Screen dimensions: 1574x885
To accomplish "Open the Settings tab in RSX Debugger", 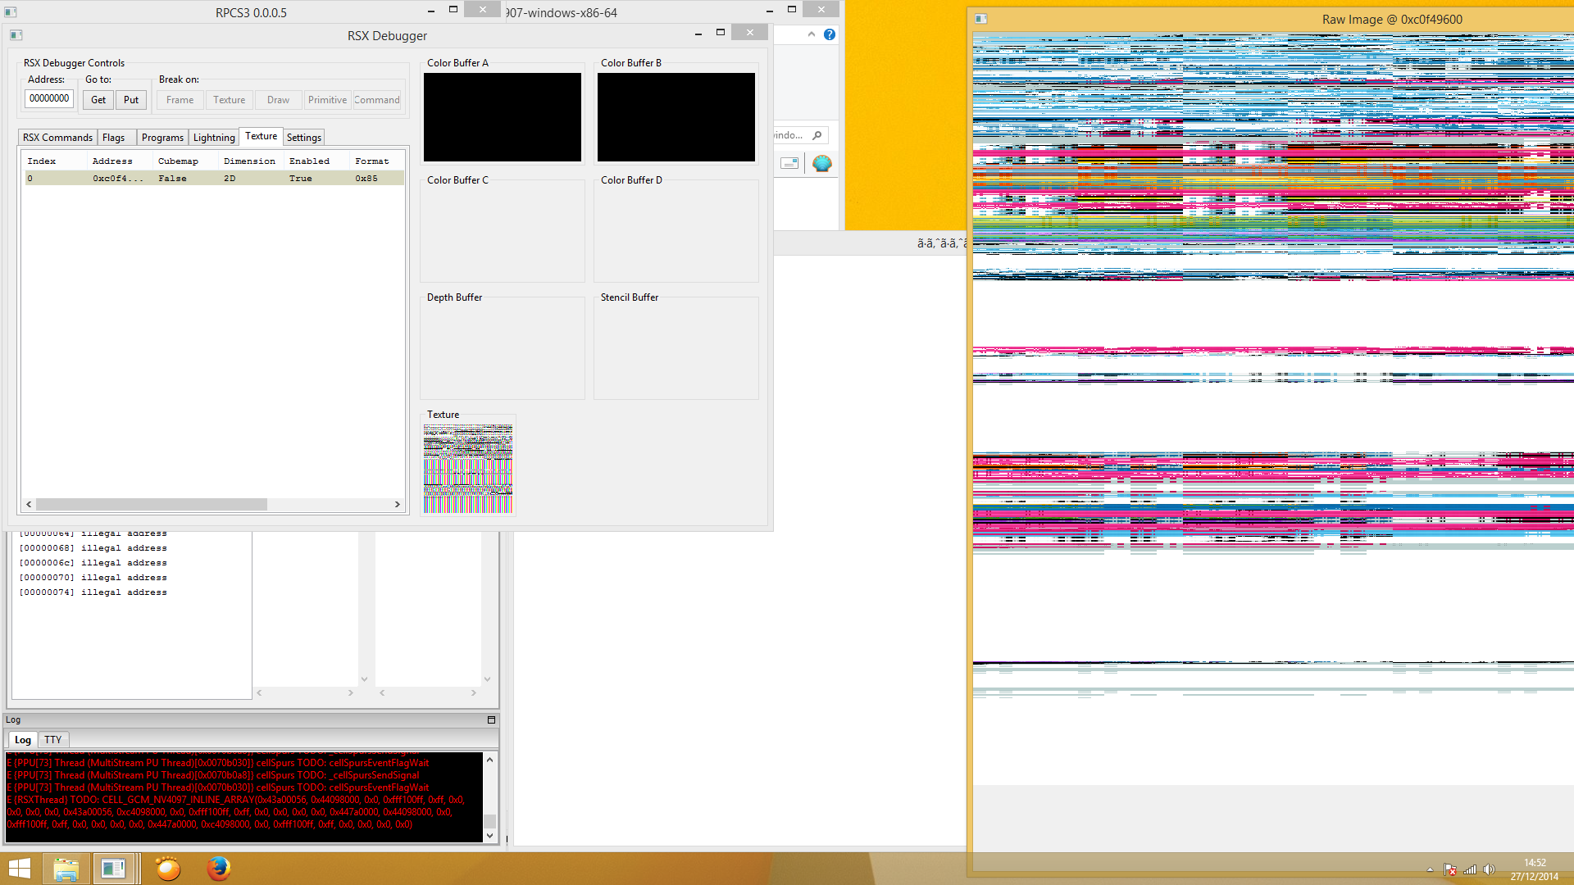I will [303, 138].
